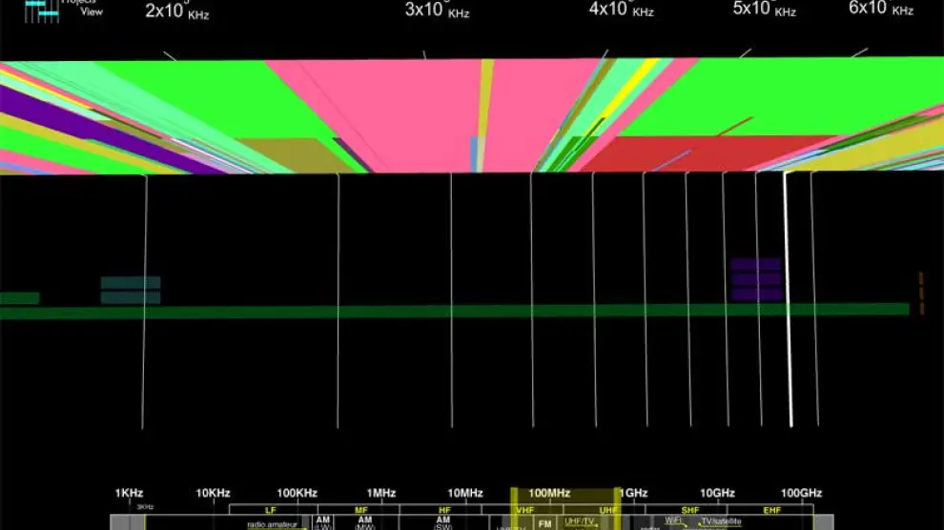This screenshot has height=530, width=944.
Task: Click the AM (SW) band block
Action: click(443, 522)
